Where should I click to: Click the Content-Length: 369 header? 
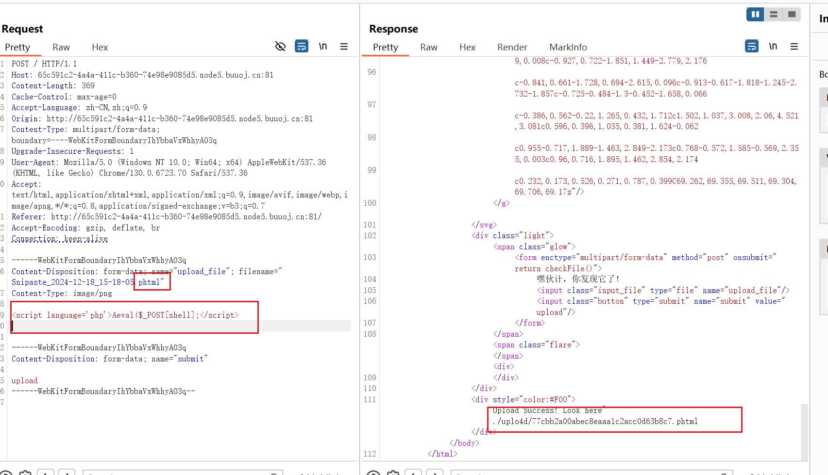pyautogui.click(x=53, y=86)
